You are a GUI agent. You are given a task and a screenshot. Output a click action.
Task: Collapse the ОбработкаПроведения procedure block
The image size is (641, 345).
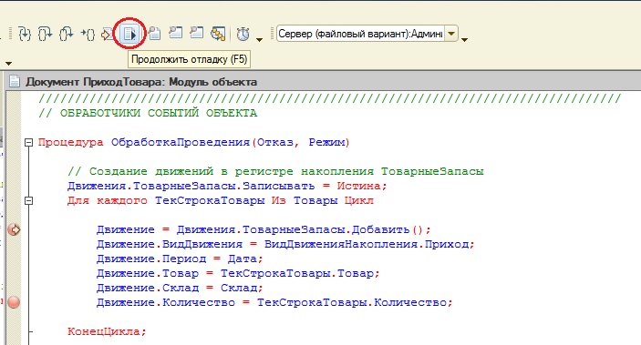tap(28, 143)
